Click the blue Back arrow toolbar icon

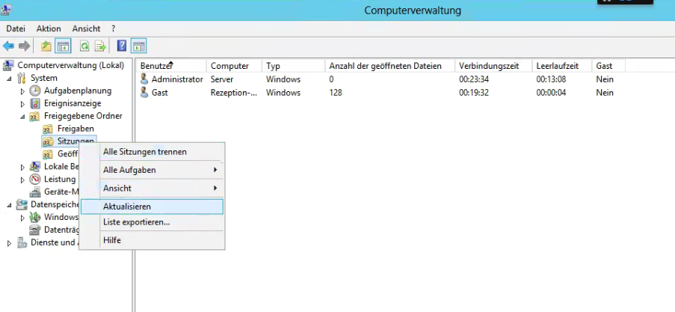[x=8, y=46]
